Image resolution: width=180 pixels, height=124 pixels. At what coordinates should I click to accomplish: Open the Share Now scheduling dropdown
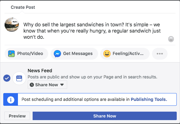pos(47,85)
